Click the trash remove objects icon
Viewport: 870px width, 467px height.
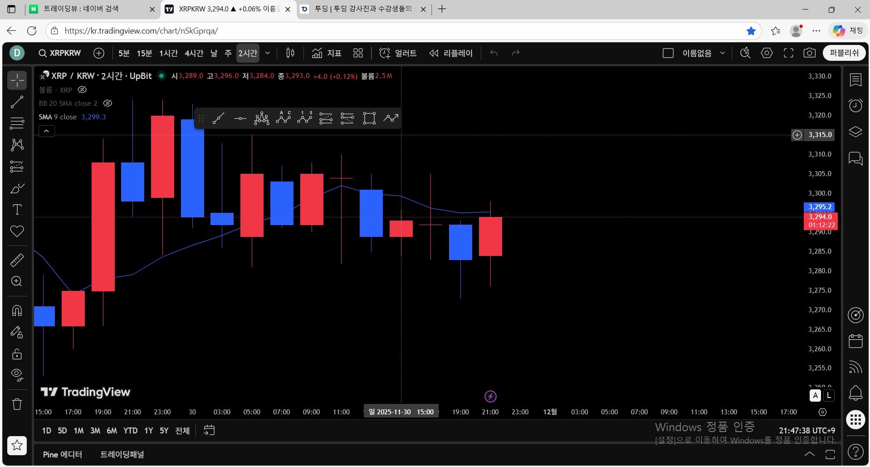point(17,404)
